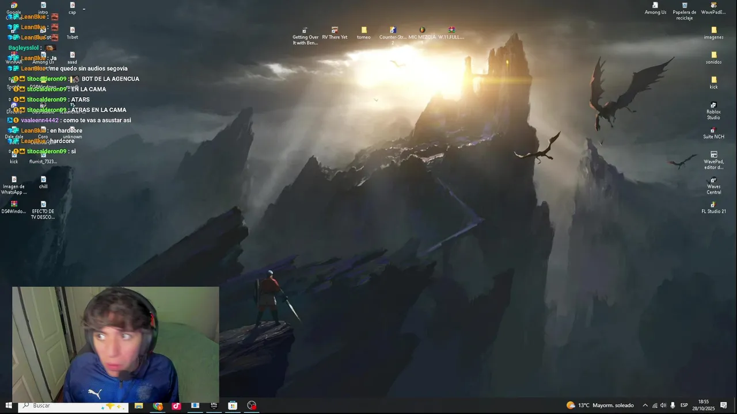This screenshot has width=737, height=414.
Task: Launch Roblox Studio shortcut
Action: point(713,110)
